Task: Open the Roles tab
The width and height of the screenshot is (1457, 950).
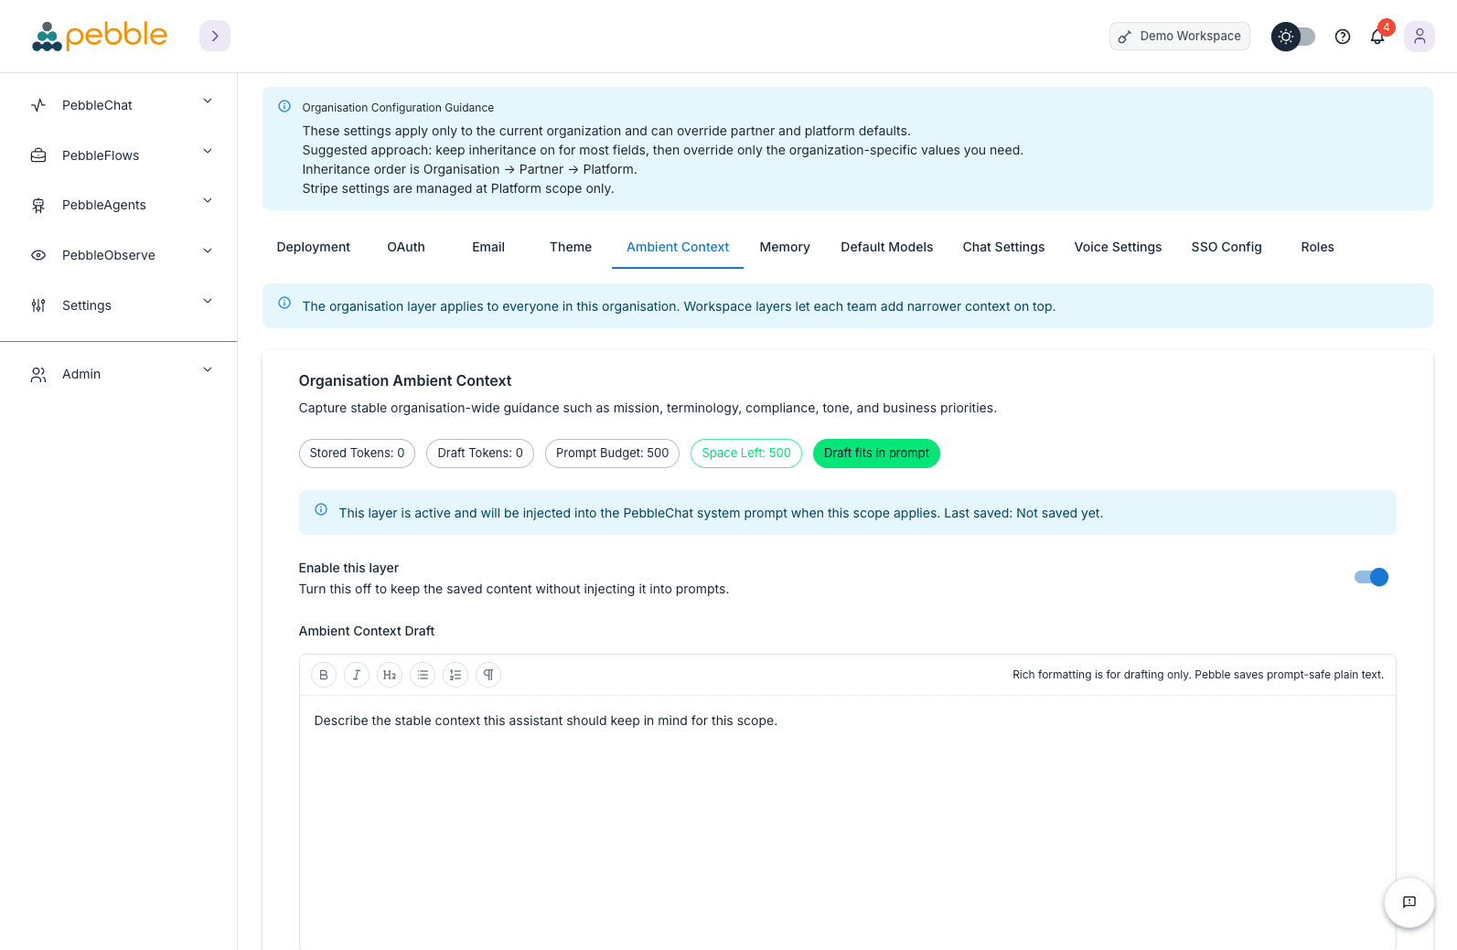Action: pyautogui.click(x=1318, y=247)
